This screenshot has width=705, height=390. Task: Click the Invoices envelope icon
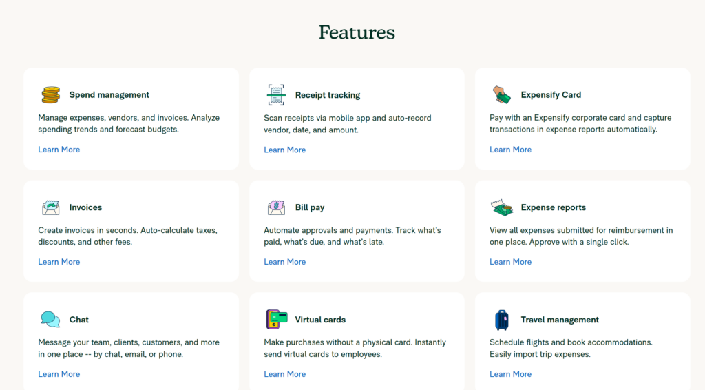[50, 207]
